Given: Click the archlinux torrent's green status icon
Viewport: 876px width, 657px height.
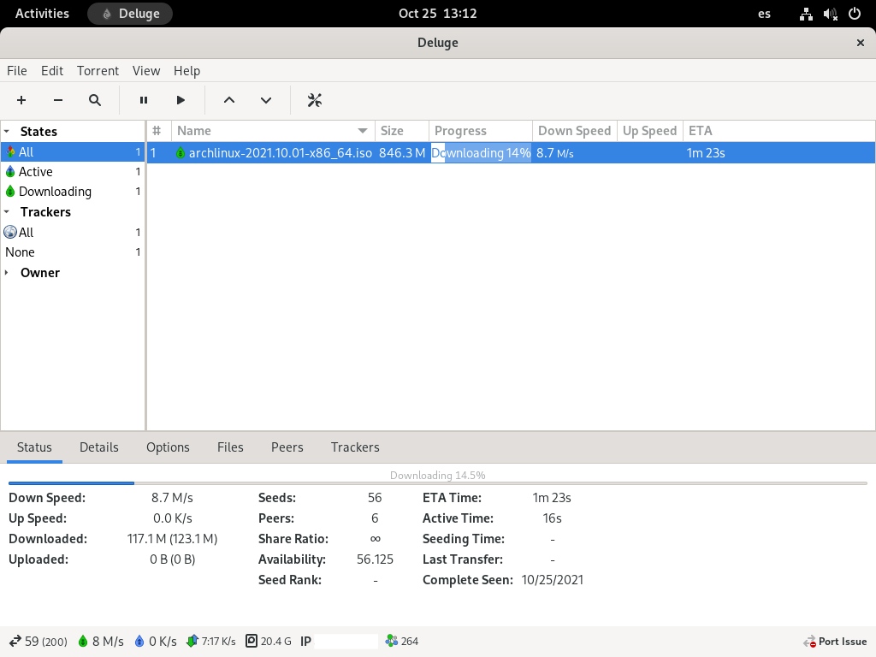Looking at the screenshot, I should pyautogui.click(x=180, y=152).
